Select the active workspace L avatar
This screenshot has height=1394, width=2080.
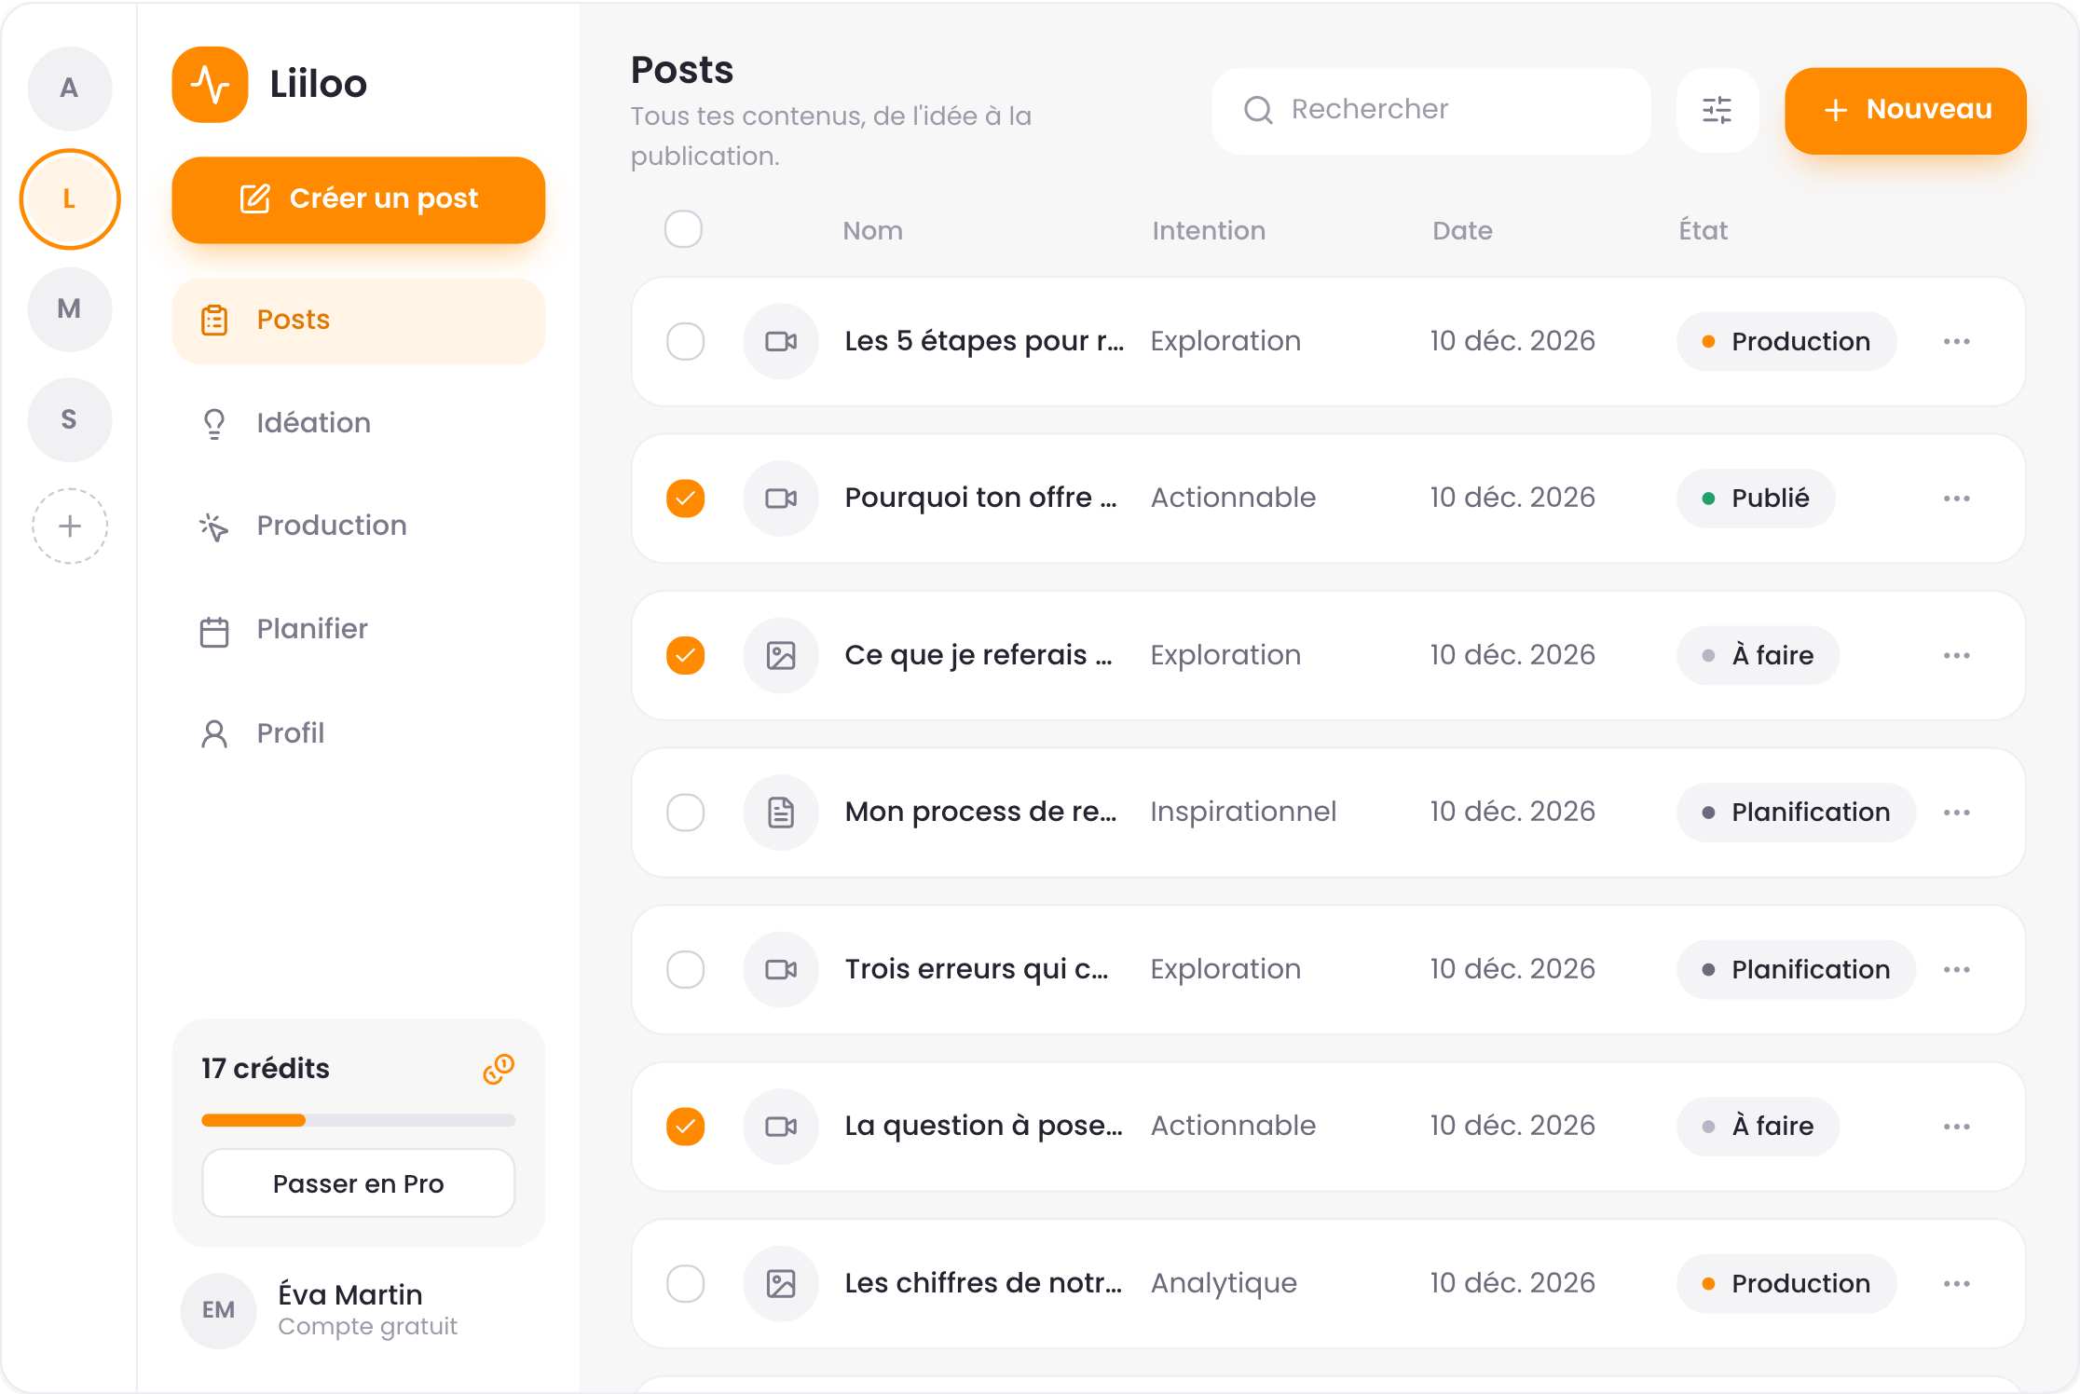pyautogui.click(x=70, y=198)
